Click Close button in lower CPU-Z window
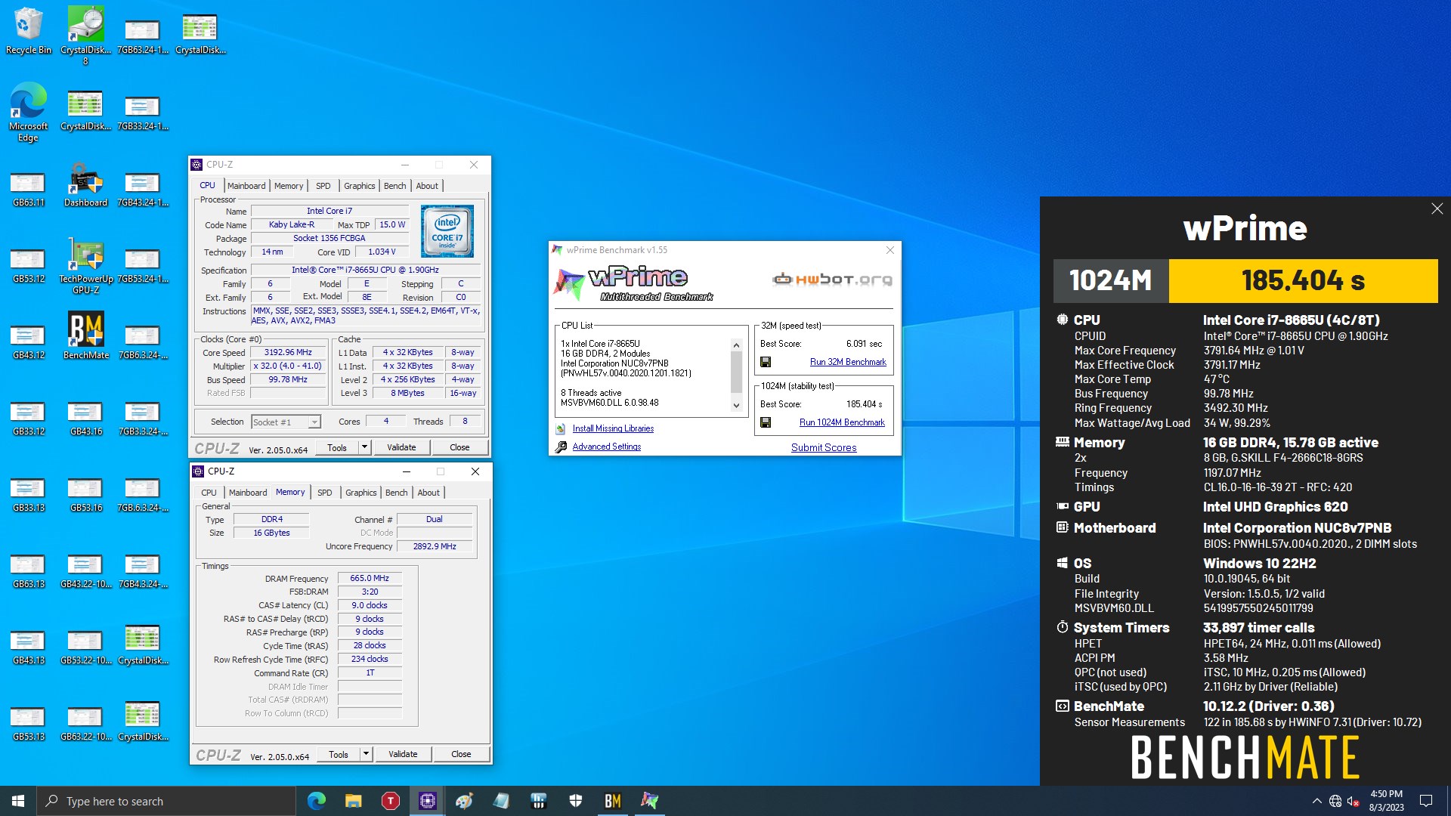The width and height of the screenshot is (1451, 816). pyautogui.click(x=461, y=754)
